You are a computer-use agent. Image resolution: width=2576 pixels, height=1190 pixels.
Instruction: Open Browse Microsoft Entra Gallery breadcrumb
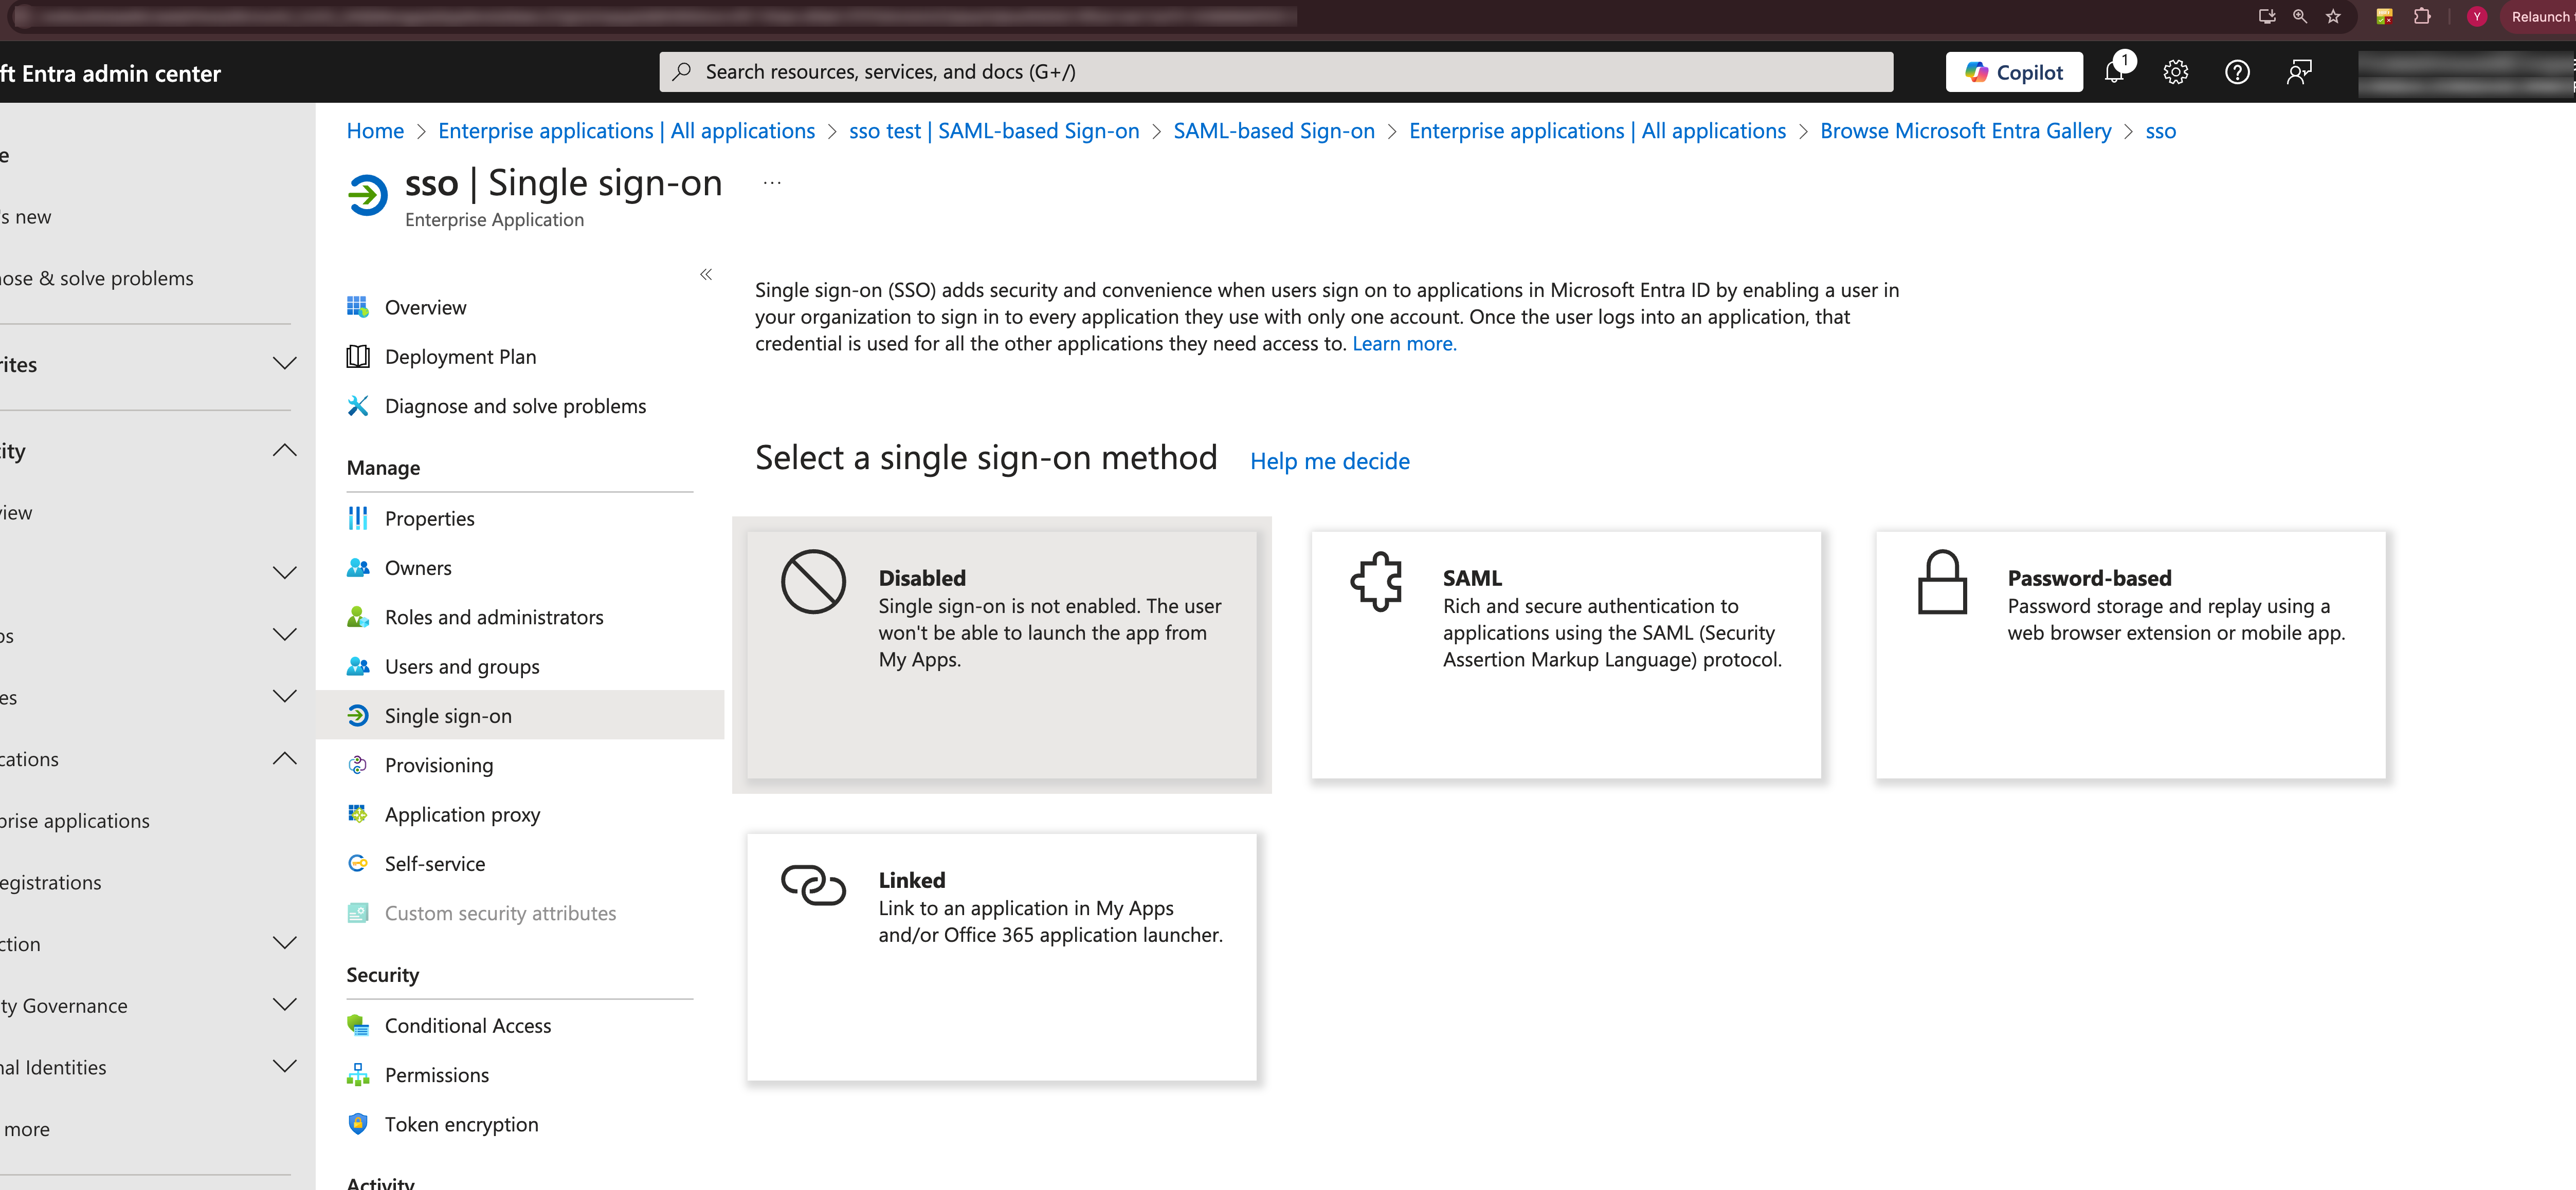pos(1965,131)
